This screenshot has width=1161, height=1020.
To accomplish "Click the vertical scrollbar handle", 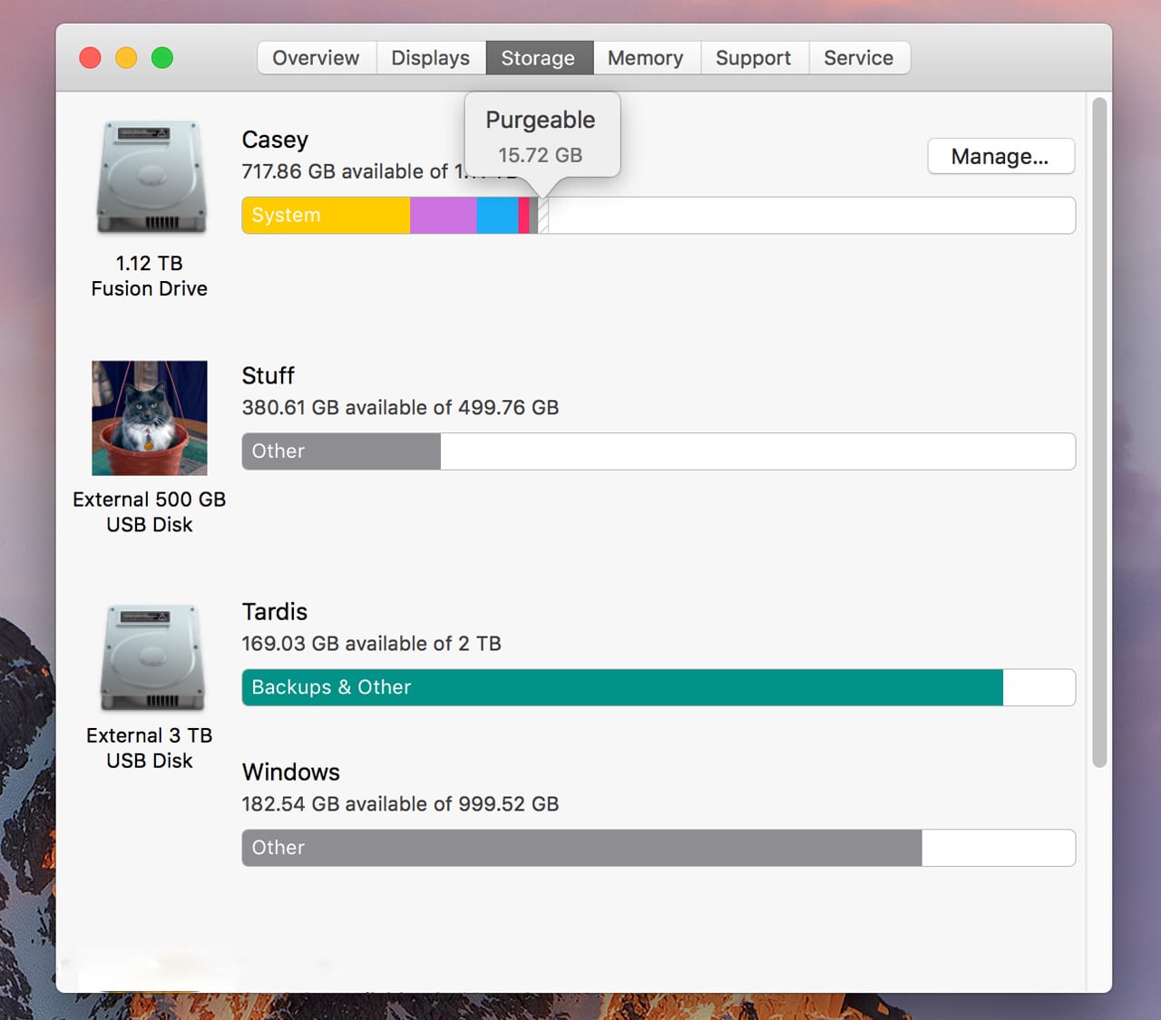I will point(1099,432).
